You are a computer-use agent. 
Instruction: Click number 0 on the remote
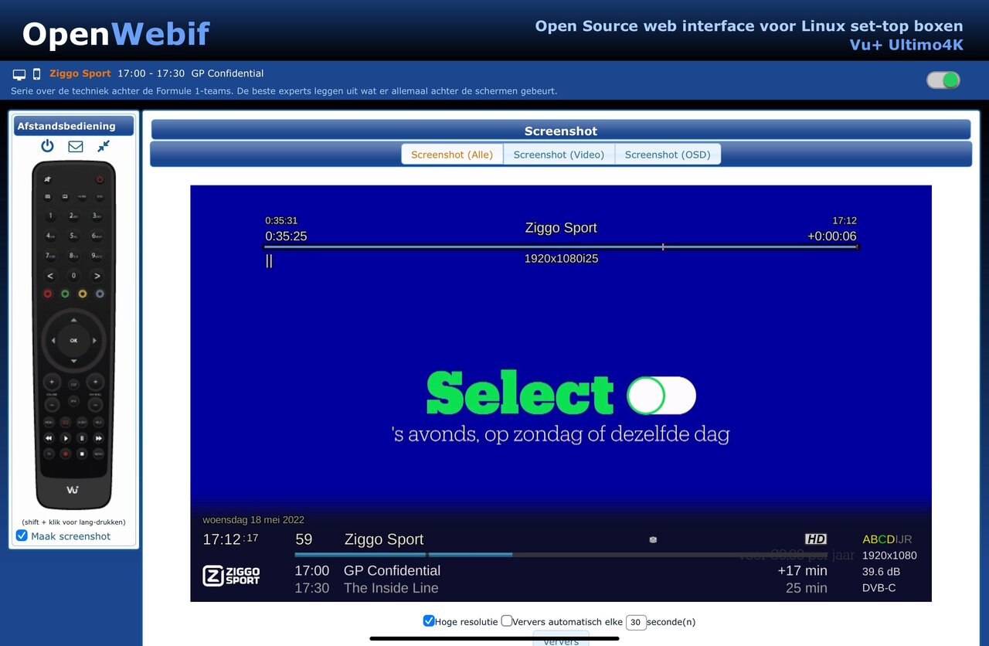tap(73, 276)
